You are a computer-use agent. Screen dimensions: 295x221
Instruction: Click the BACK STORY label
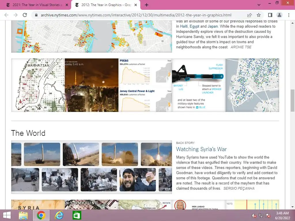185,143
